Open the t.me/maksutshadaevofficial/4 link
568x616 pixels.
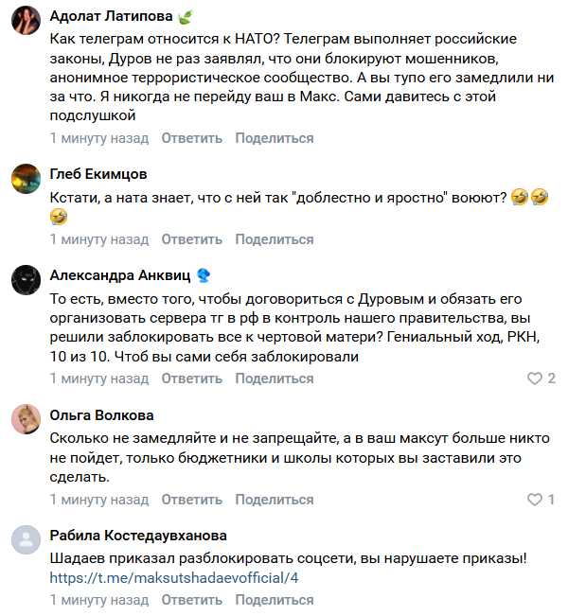(174, 577)
